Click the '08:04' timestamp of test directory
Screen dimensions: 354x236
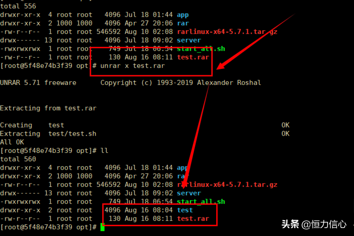(163, 210)
